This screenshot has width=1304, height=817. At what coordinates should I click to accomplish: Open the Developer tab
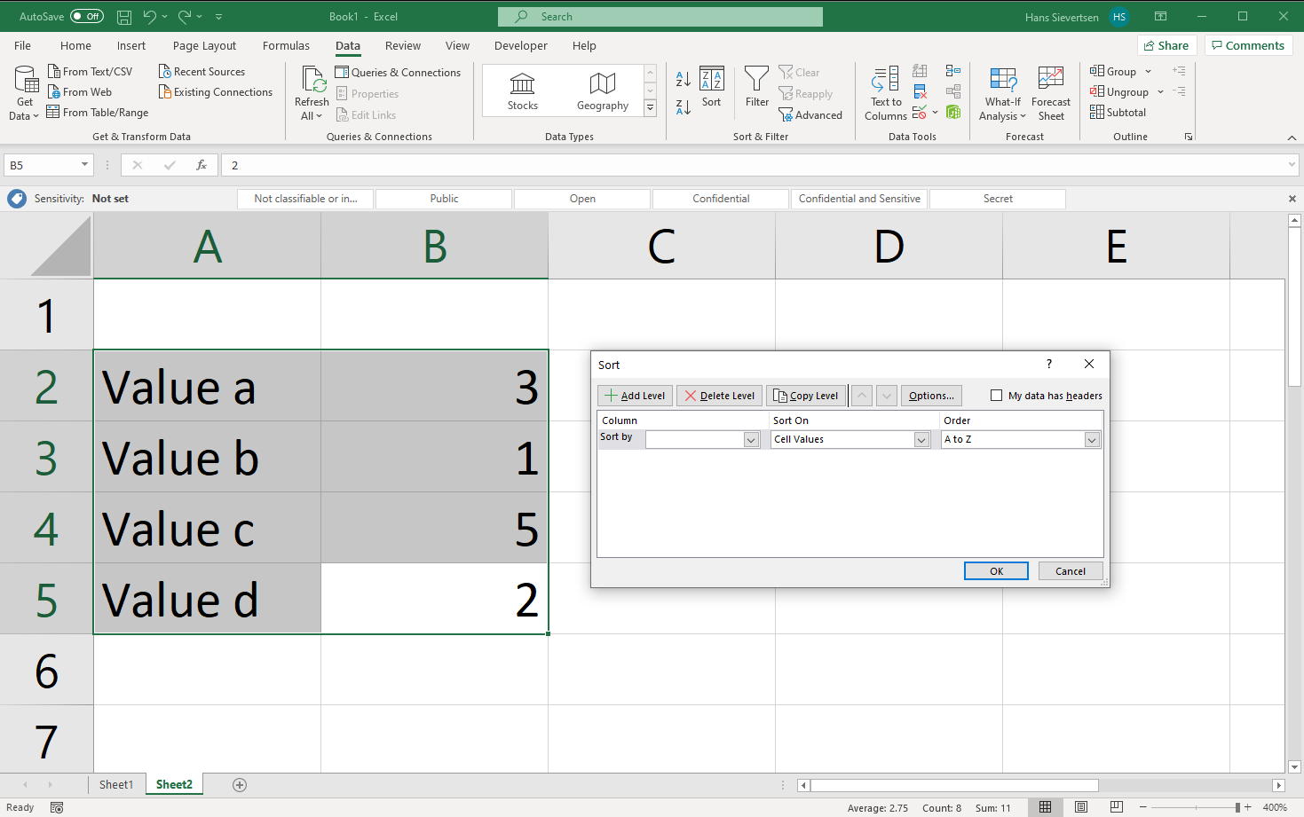tap(521, 45)
